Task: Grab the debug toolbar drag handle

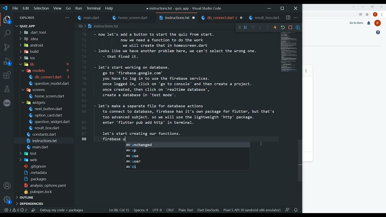Action: pyautogui.click(x=239, y=27)
